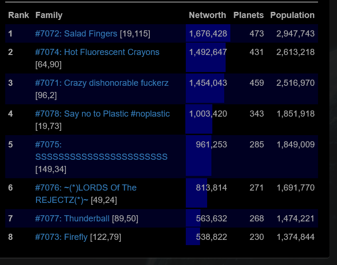The width and height of the screenshot is (337, 265).
Task: Open the #7071: Crazy dishonorable family link
Action: coord(101,83)
